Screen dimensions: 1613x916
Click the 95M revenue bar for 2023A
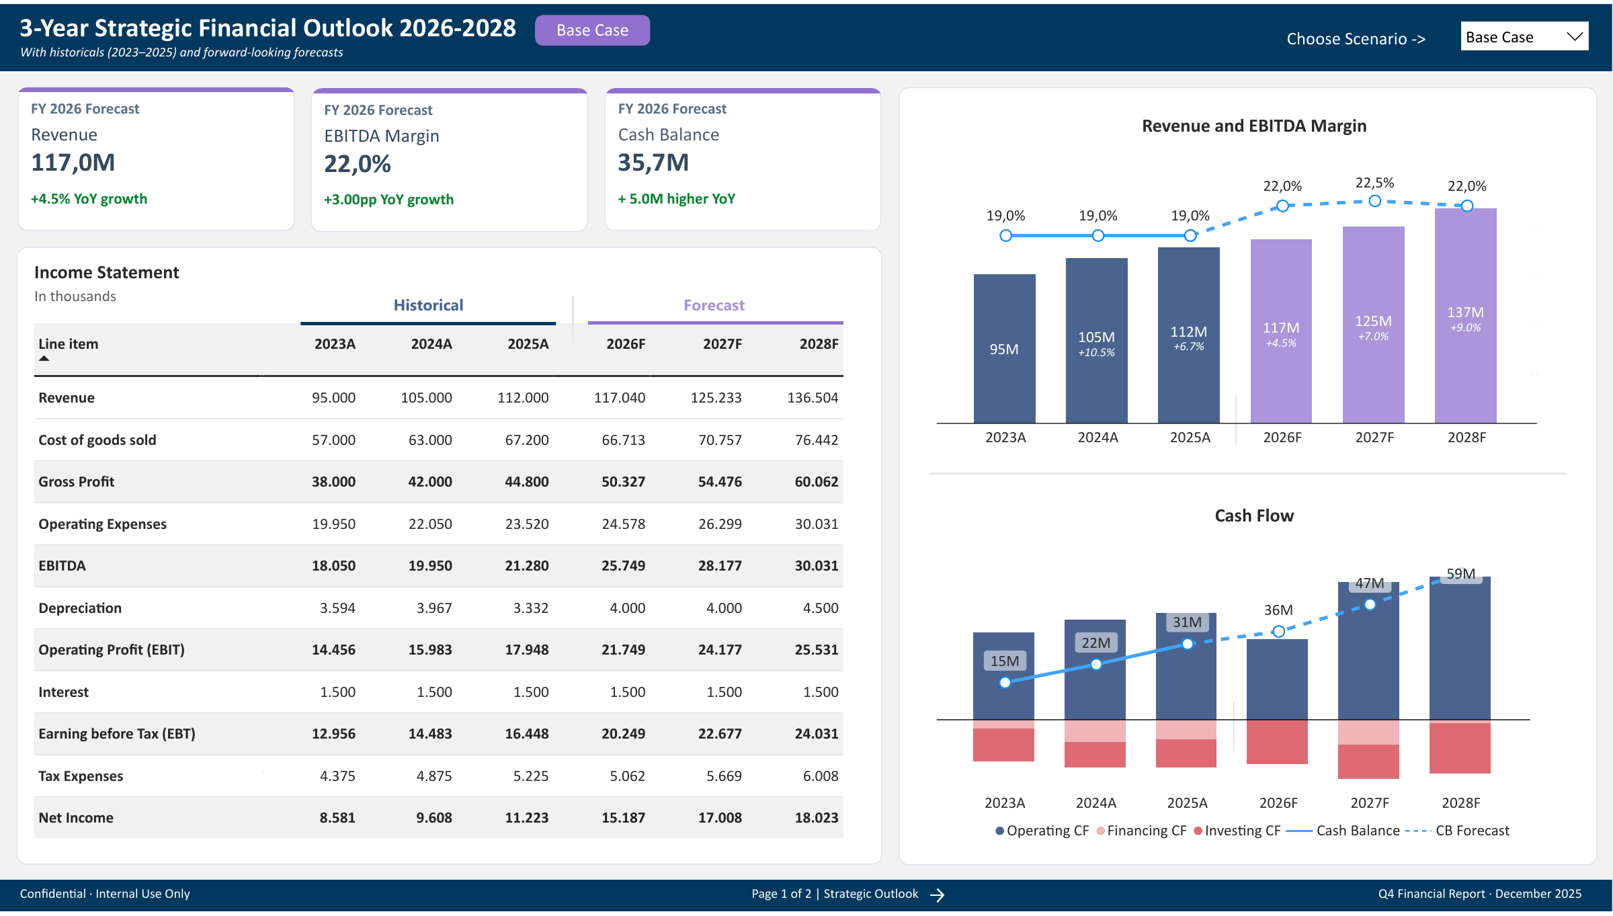click(1004, 349)
